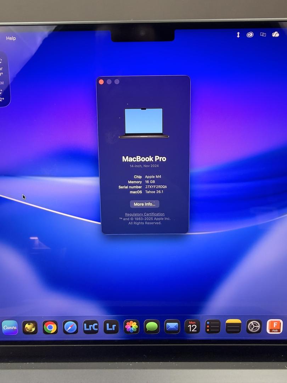Open Canva from the dock

(10, 327)
